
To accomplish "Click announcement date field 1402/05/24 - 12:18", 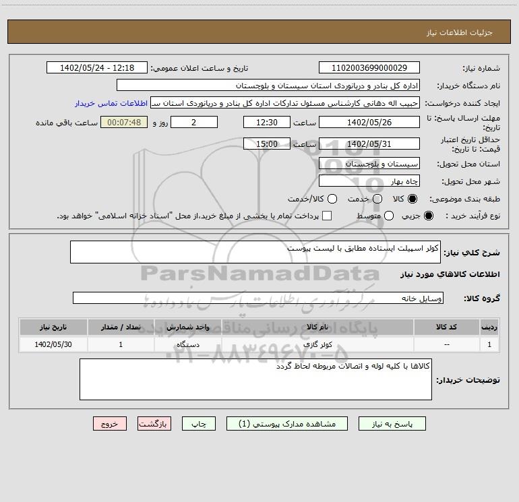I will pos(97,67).
